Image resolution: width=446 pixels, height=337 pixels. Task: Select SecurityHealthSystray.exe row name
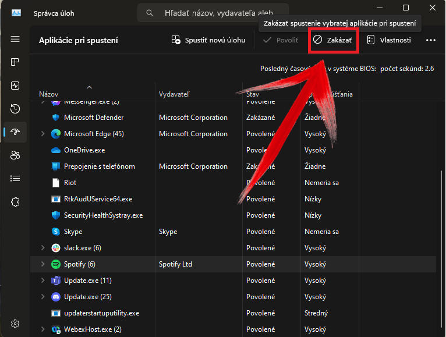(103, 215)
